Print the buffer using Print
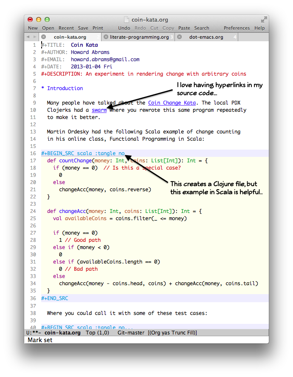Image resolution: width=293 pixels, height=377 pixels. point(98,28)
